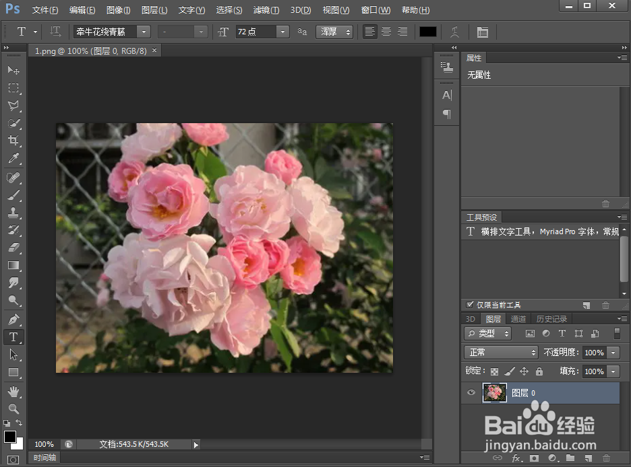Select the Move tool

[13, 70]
